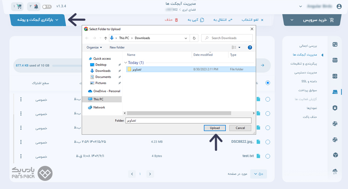Image resolution: width=348 pixels, height=189 pixels.
Task: Click the Folder name input field
Action: pyautogui.click(x=188, y=120)
